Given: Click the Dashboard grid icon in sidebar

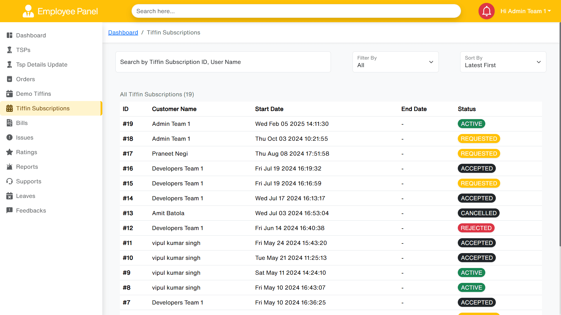Looking at the screenshot, I should [x=9, y=35].
